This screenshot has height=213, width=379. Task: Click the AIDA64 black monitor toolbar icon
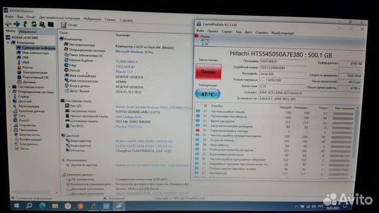click(51, 24)
